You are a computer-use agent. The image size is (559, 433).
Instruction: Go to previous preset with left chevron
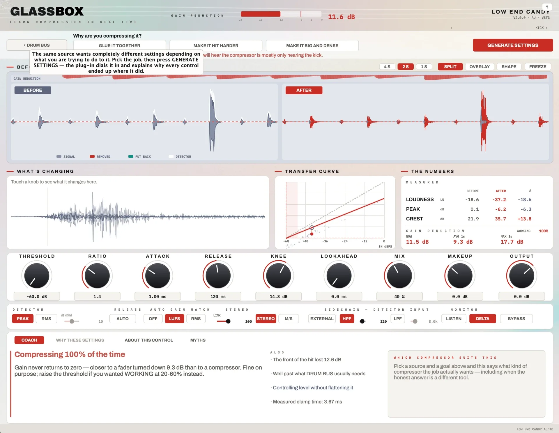[451, 28]
